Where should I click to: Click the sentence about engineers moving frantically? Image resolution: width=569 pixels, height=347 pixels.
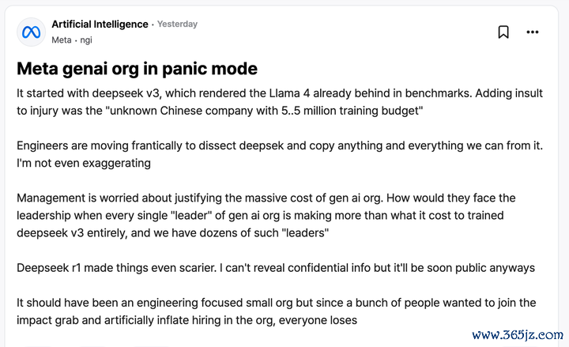click(x=280, y=145)
